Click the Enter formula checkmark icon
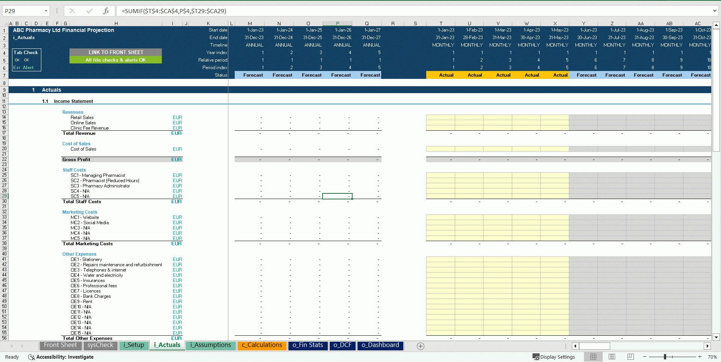 (x=89, y=11)
